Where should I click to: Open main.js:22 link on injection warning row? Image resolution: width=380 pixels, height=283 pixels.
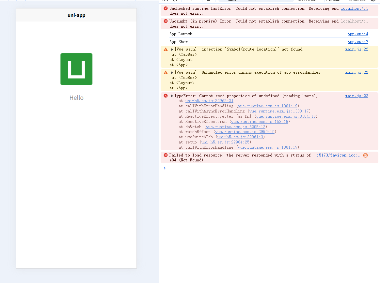[356, 49]
